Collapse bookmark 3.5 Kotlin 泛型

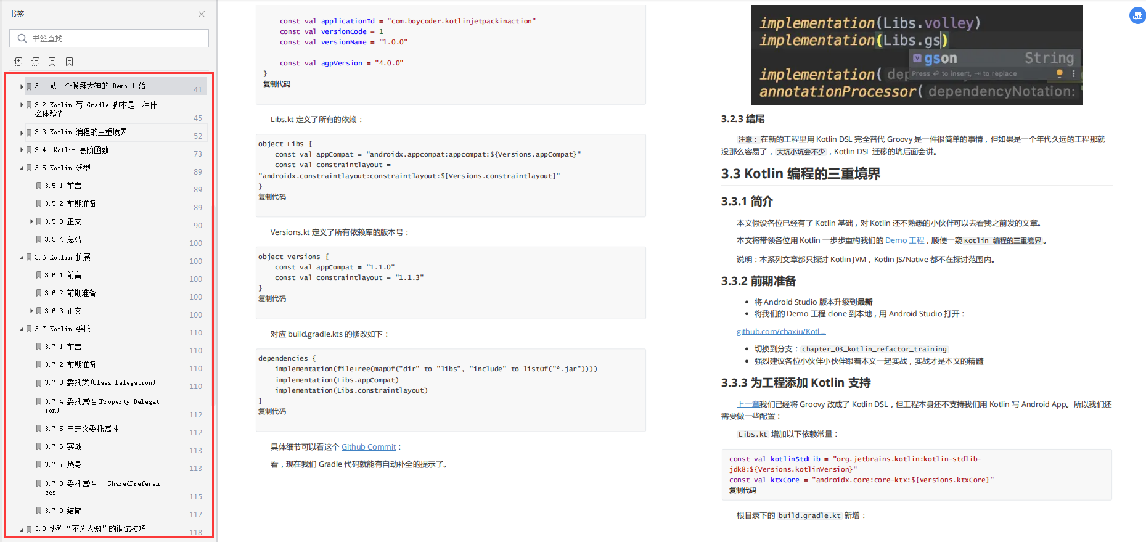pos(22,168)
